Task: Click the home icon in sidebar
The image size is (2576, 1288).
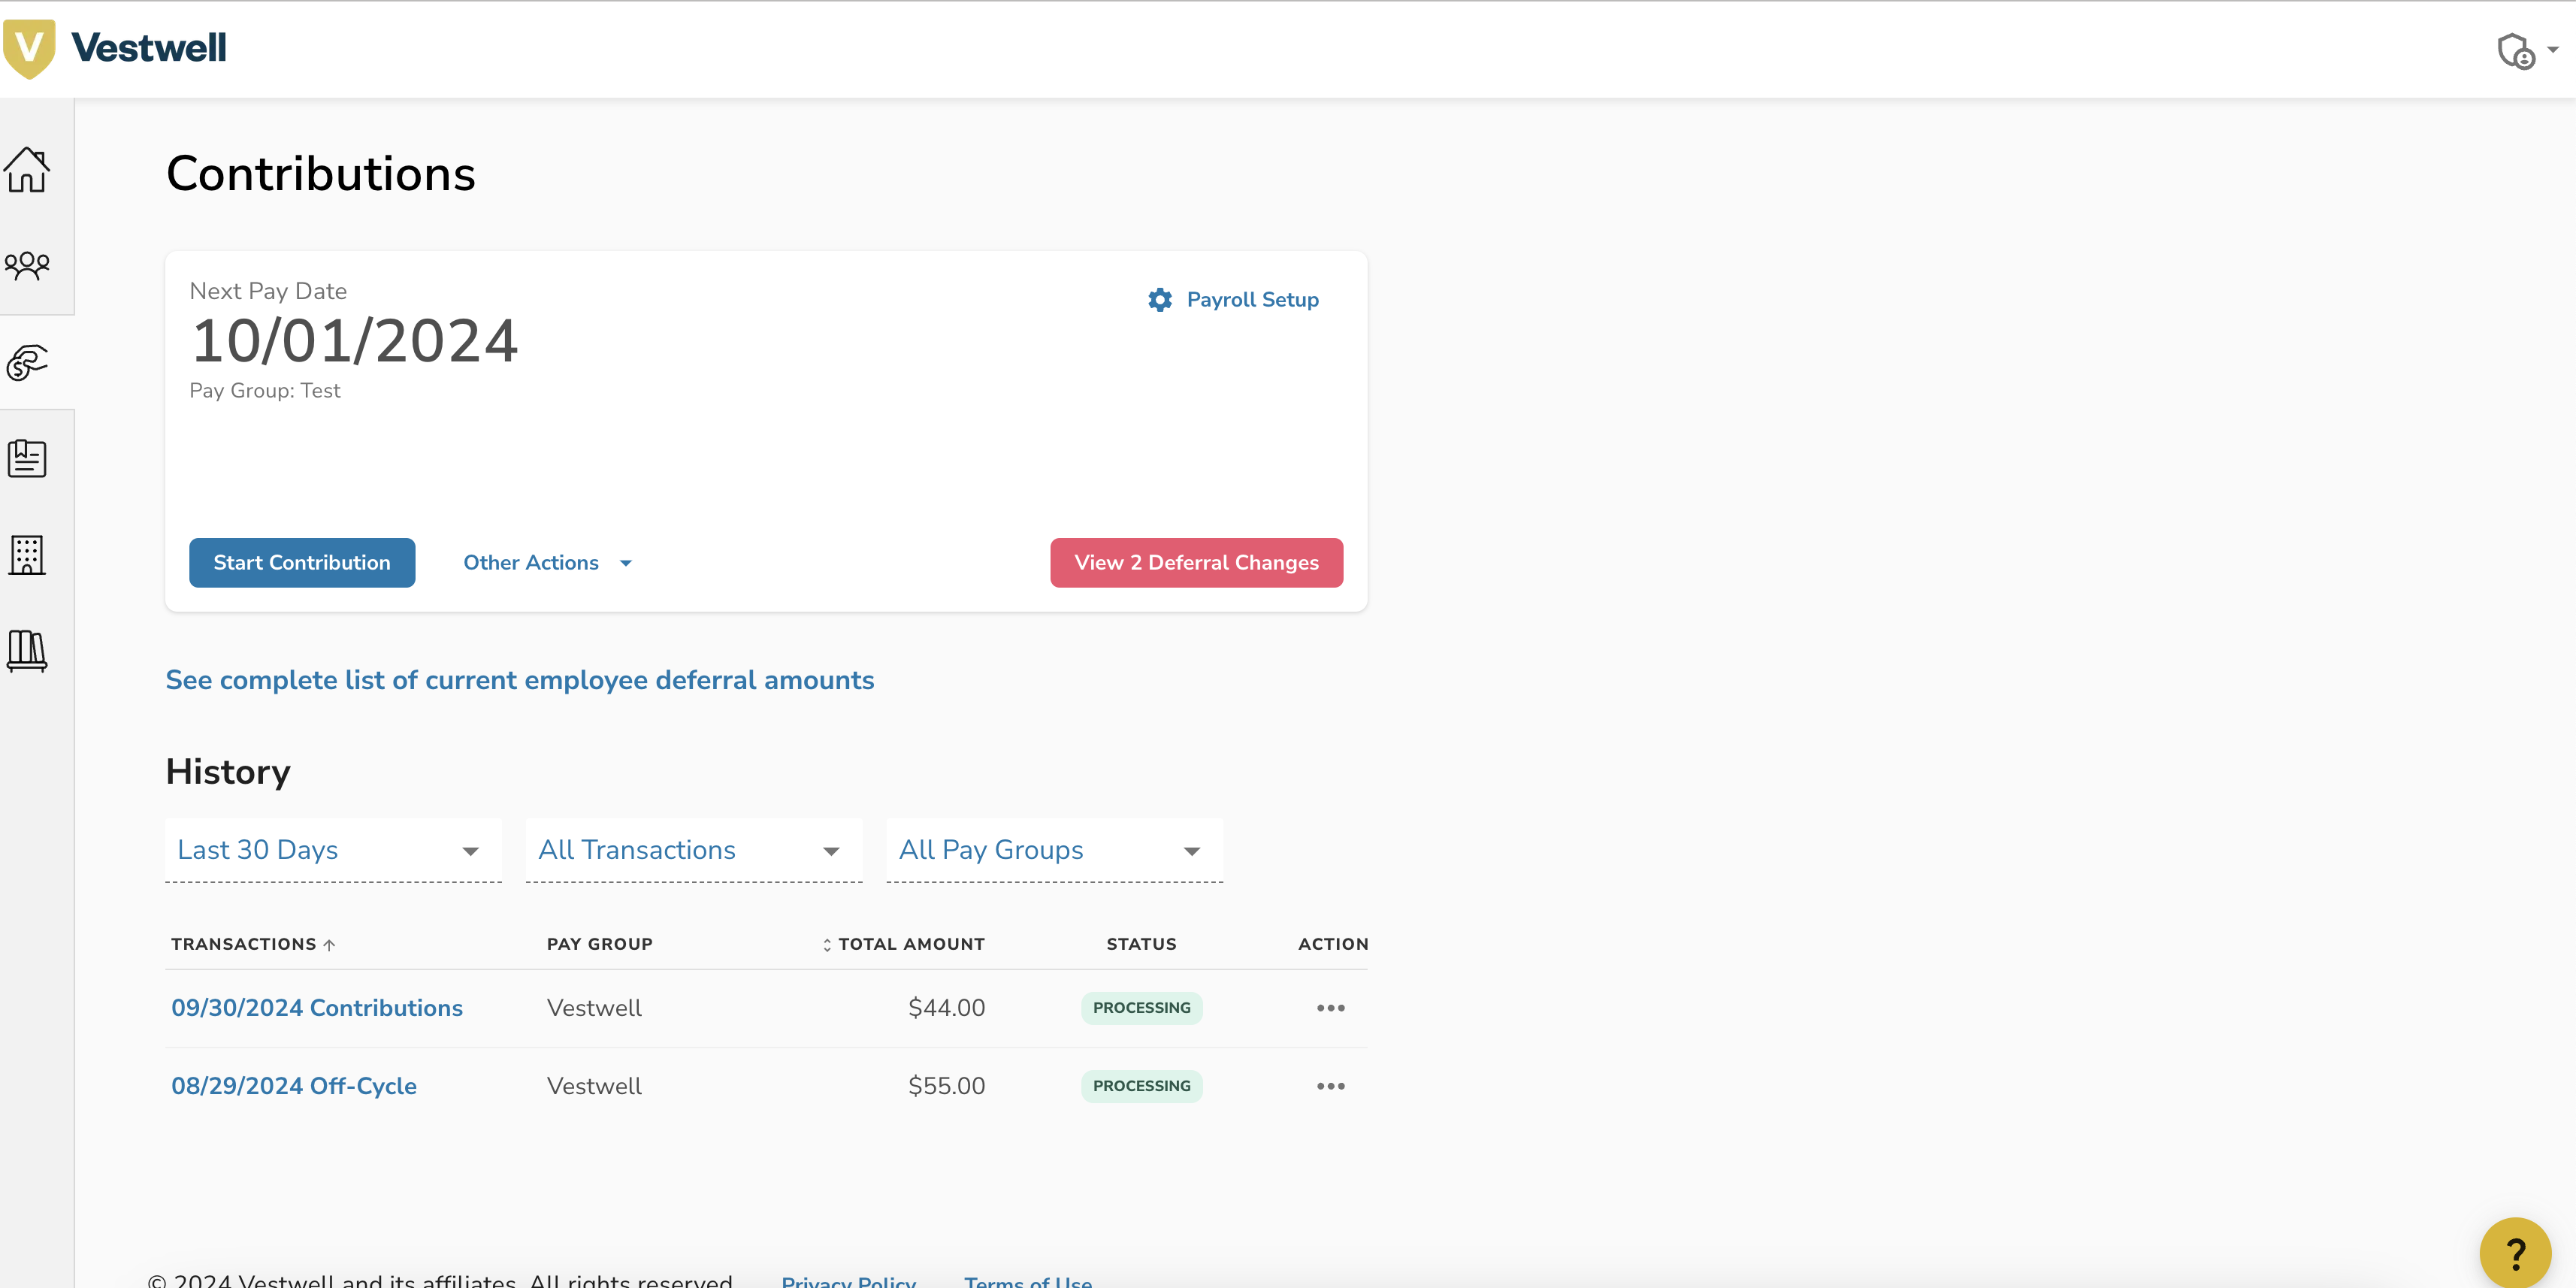Action: 27,170
